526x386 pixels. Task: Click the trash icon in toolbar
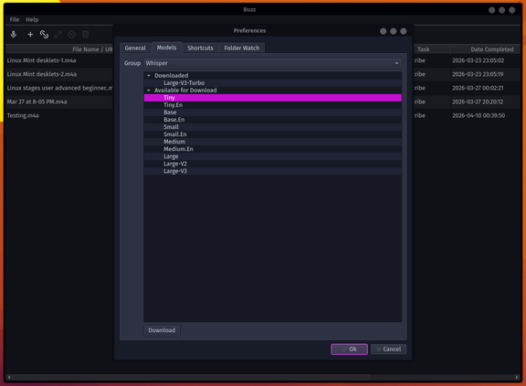86,34
